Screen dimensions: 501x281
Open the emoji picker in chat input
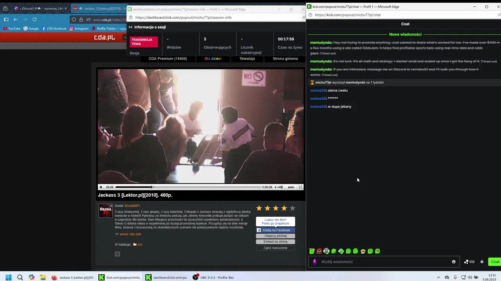pyautogui.click(x=454, y=262)
